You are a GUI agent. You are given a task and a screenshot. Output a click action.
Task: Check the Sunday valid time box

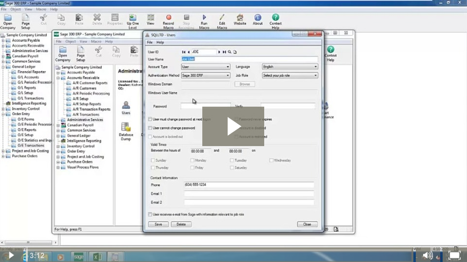153,160
